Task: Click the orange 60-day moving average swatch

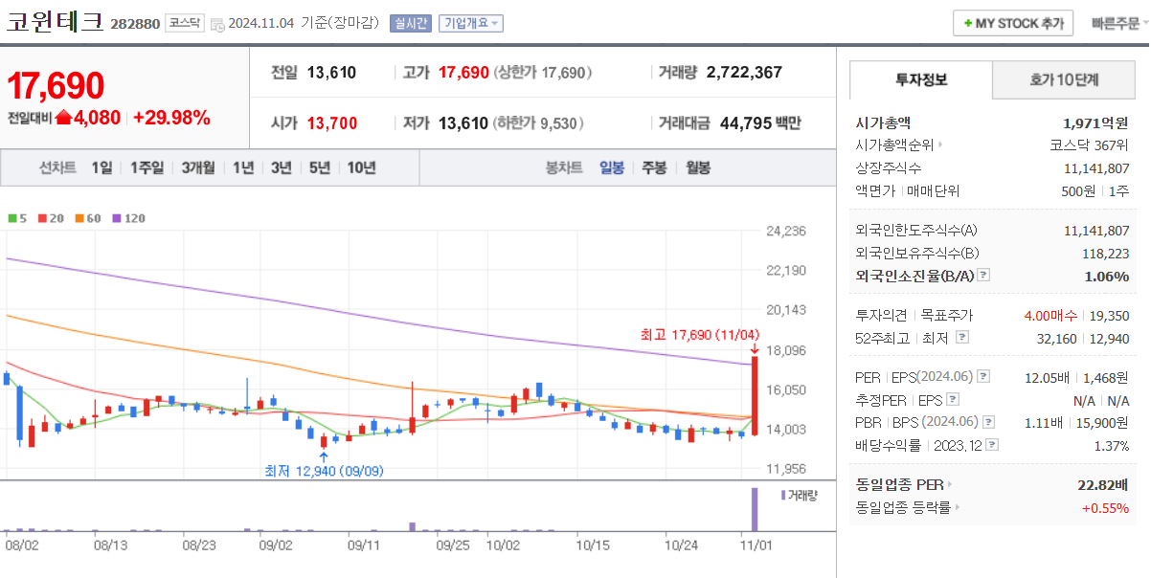Action: [79, 218]
